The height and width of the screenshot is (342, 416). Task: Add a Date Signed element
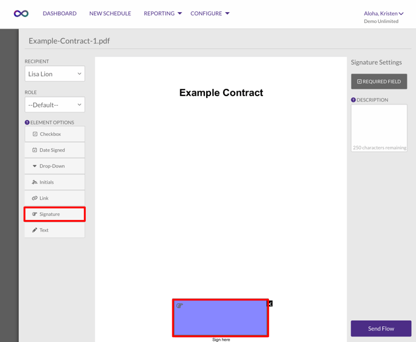coord(54,150)
